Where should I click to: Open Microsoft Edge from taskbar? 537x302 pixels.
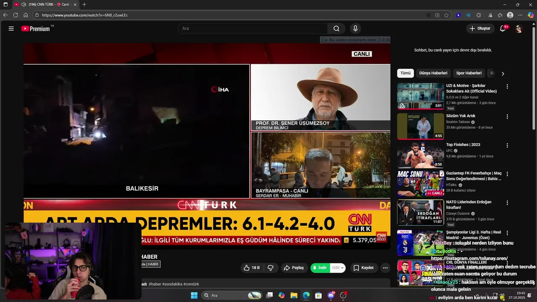(x=306, y=295)
